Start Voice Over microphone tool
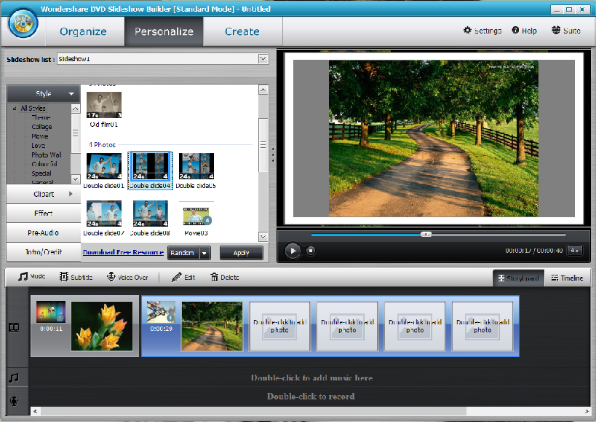Screen dimensions: 596x422 point(111,277)
